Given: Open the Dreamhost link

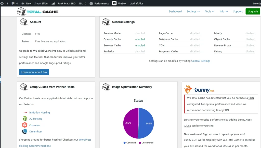Looking at the screenshot, I should click(36, 131).
